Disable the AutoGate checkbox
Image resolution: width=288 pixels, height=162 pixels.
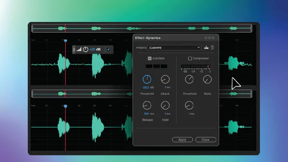[149, 59]
